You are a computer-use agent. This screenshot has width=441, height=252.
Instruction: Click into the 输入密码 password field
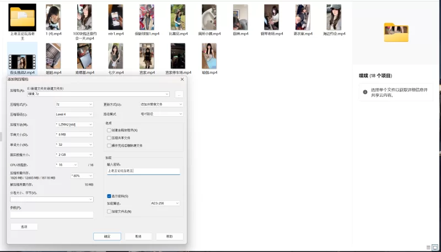click(x=143, y=171)
